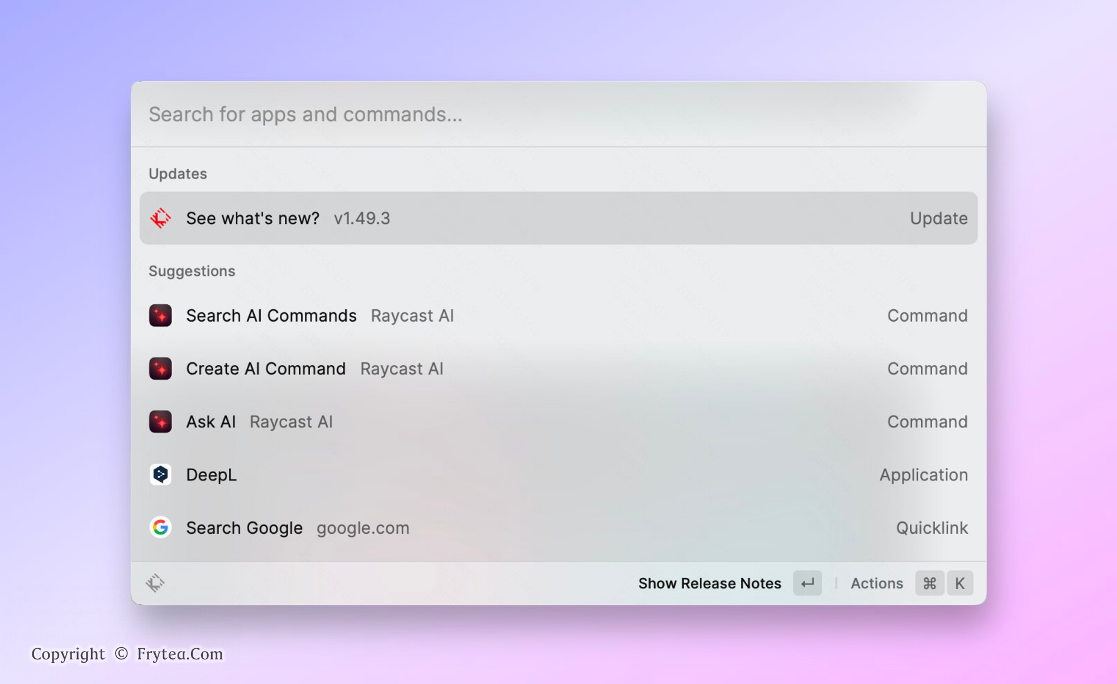Click the Google logo icon
Image resolution: width=1117 pixels, height=684 pixels.
[160, 527]
